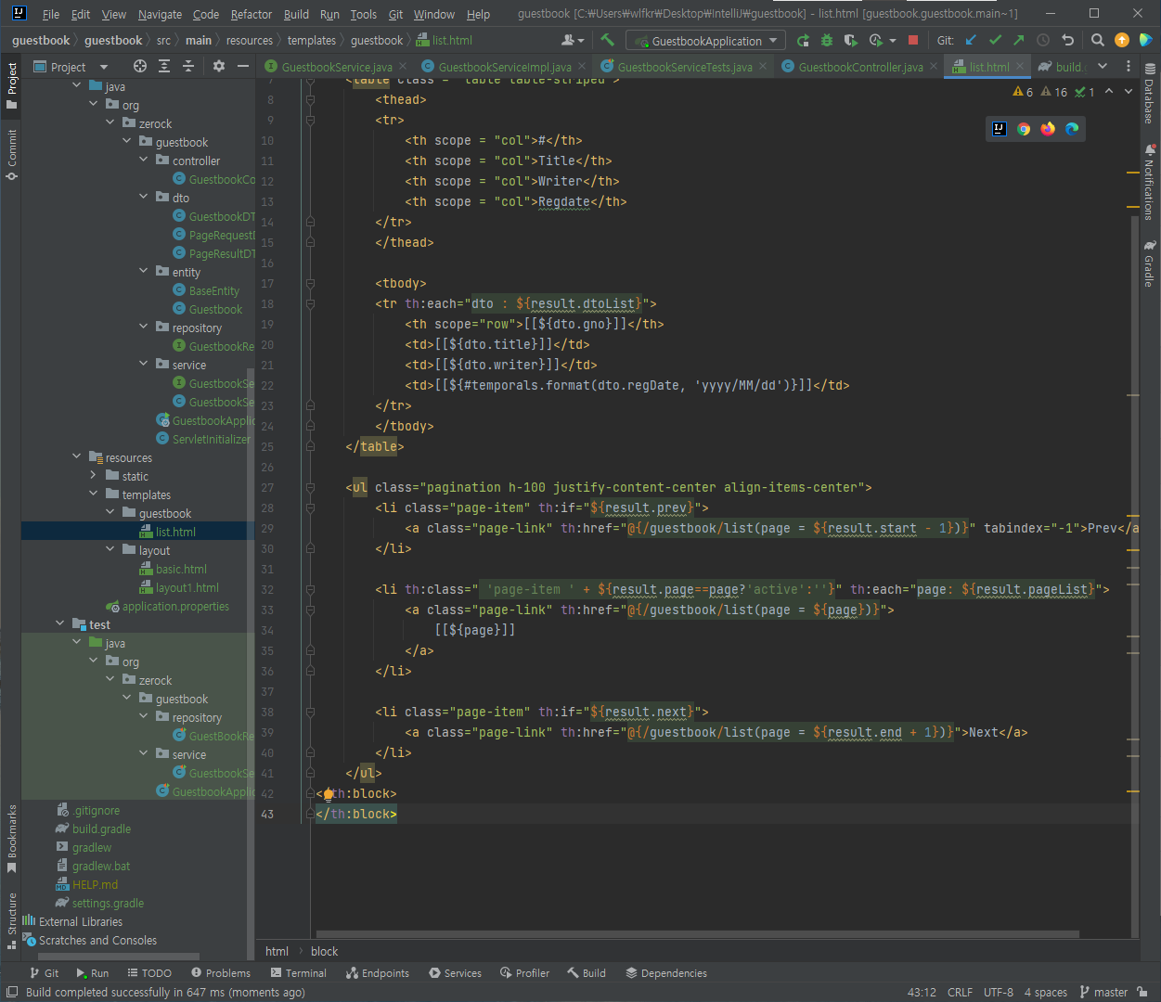Collapse the templates folder
This screenshot has height=1002, width=1161.
click(x=94, y=494)
